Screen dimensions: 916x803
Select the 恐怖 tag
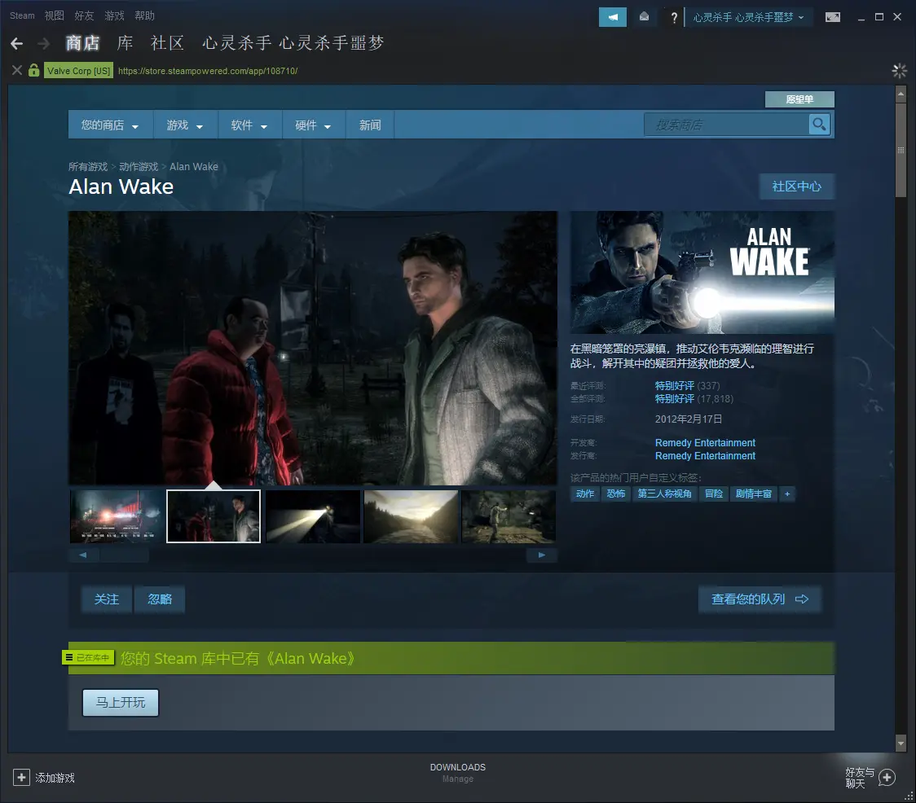pos(616,494)
